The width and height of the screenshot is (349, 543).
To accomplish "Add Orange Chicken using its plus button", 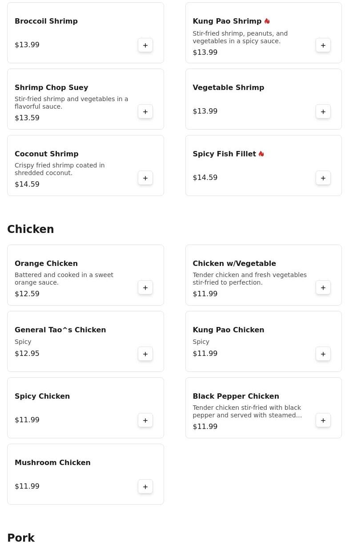I will (145, 287).
